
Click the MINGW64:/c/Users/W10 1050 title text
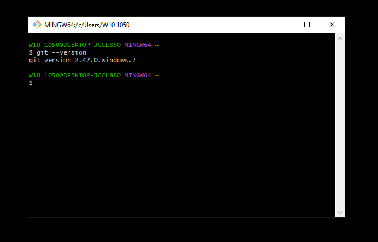tap(87, 25)
